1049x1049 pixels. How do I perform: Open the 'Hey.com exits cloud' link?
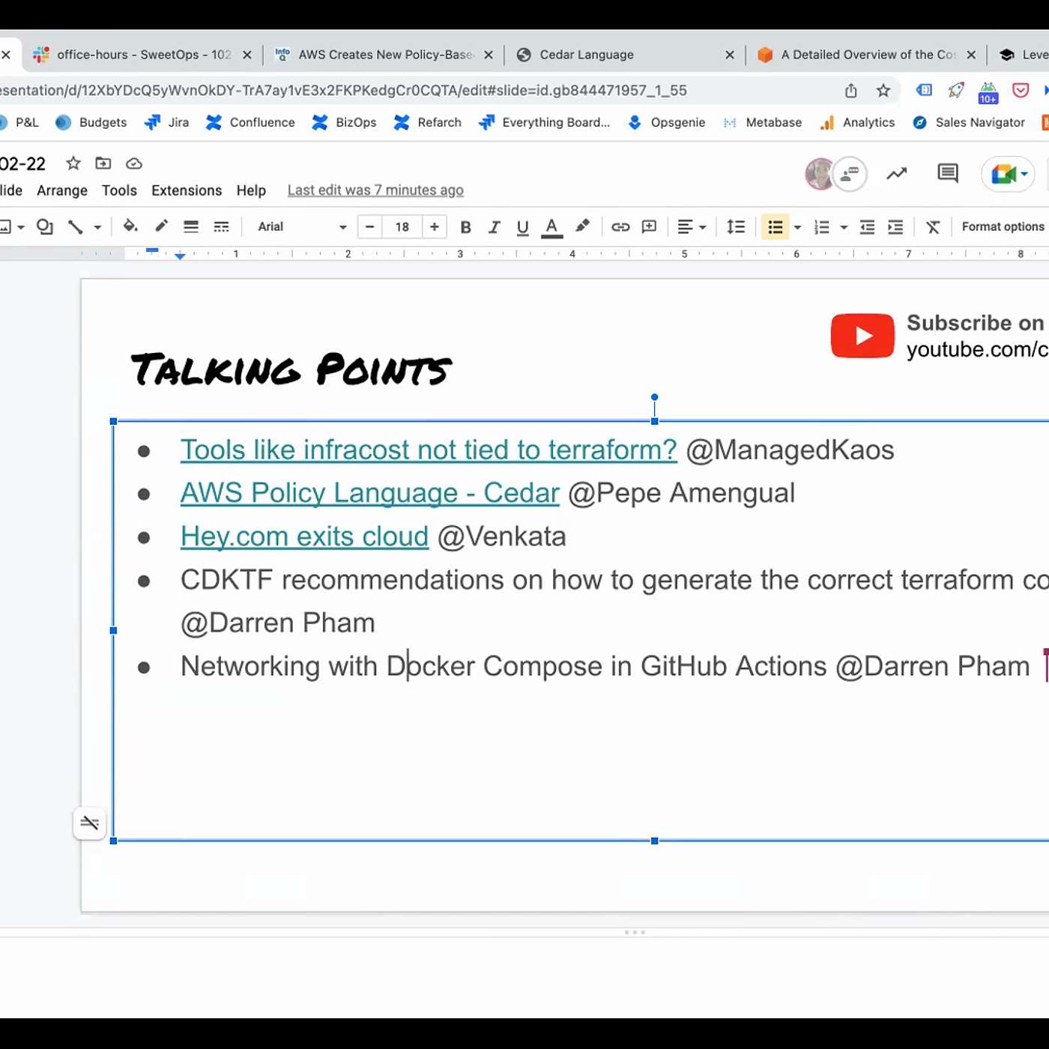click(x=304, y=536)
